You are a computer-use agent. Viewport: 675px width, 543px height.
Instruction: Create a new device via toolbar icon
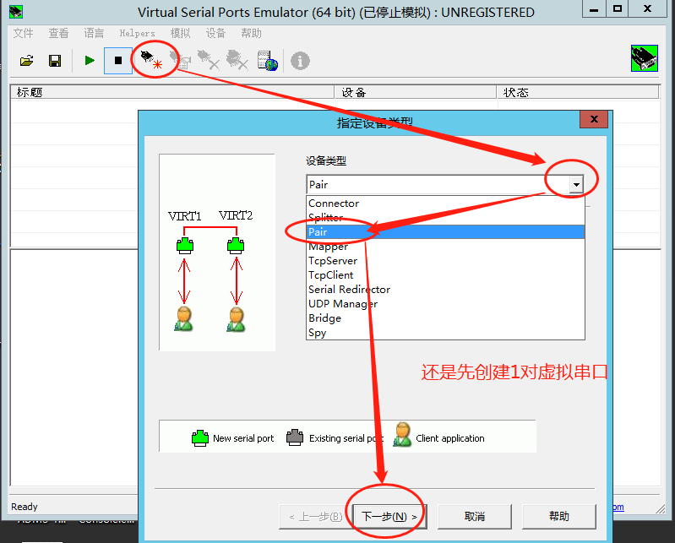pos(150,59)
